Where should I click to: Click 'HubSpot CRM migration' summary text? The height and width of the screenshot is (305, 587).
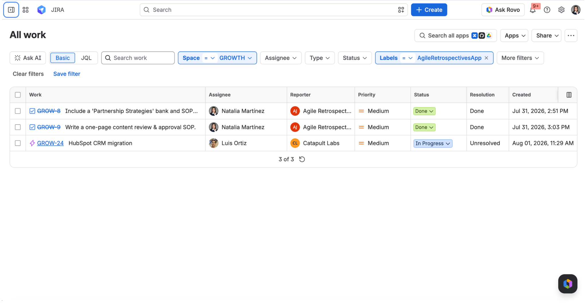coord(100,143)
